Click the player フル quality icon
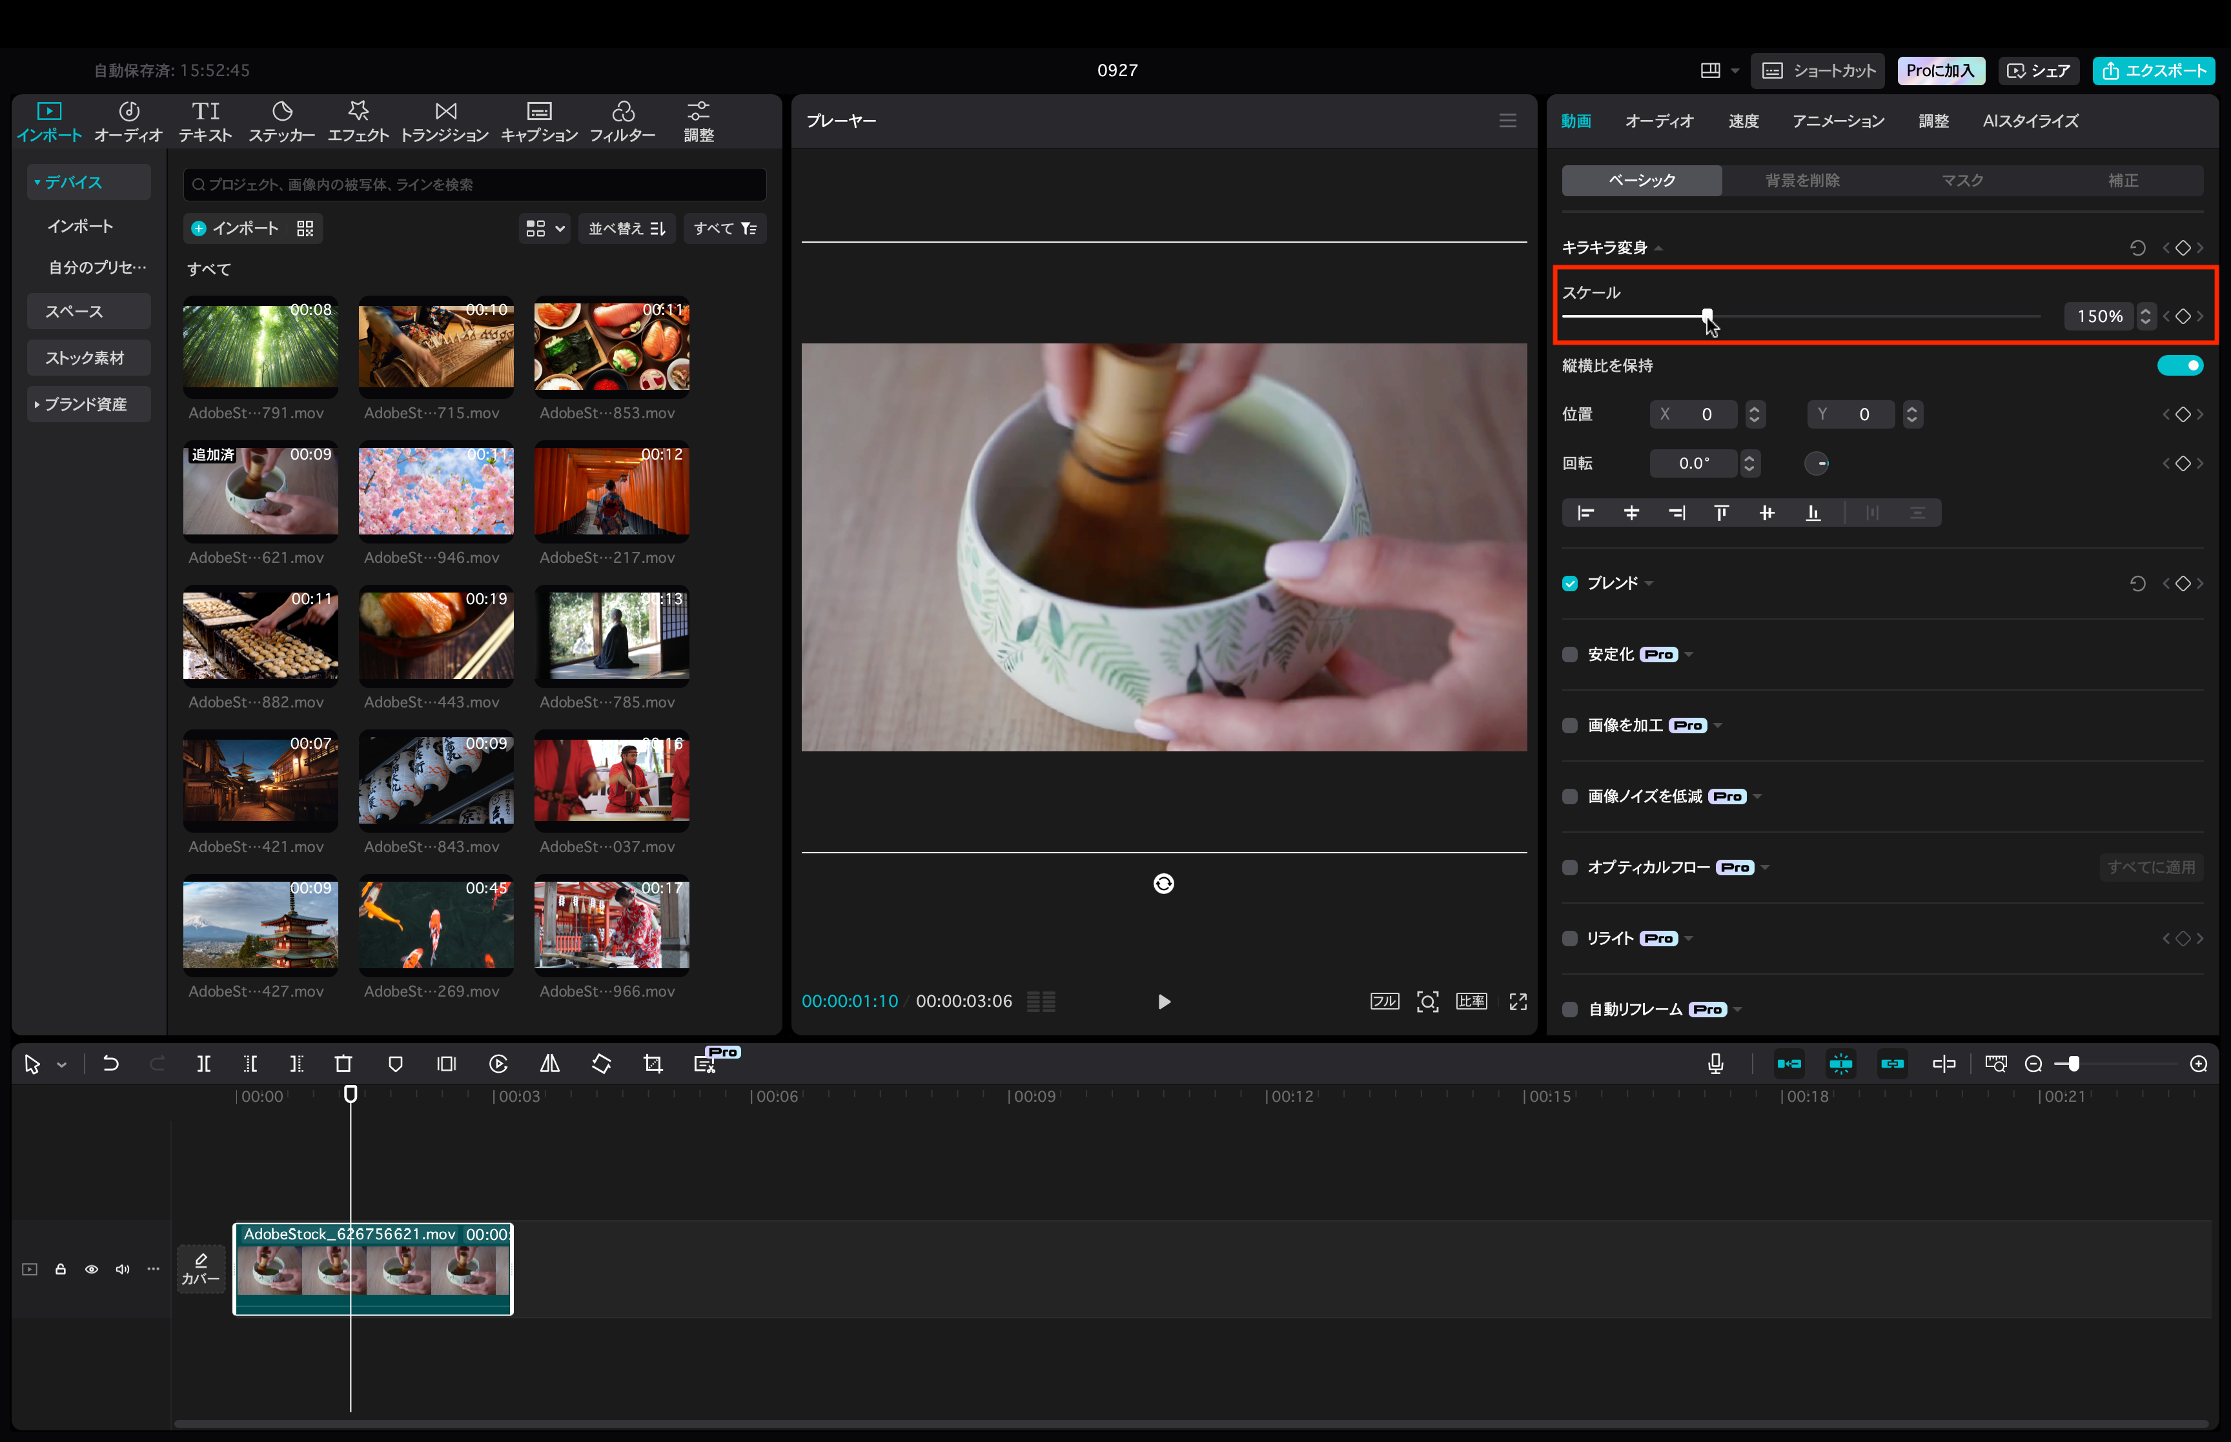Viewport: 2231px width, 1442px height. coord(1384,1002)
